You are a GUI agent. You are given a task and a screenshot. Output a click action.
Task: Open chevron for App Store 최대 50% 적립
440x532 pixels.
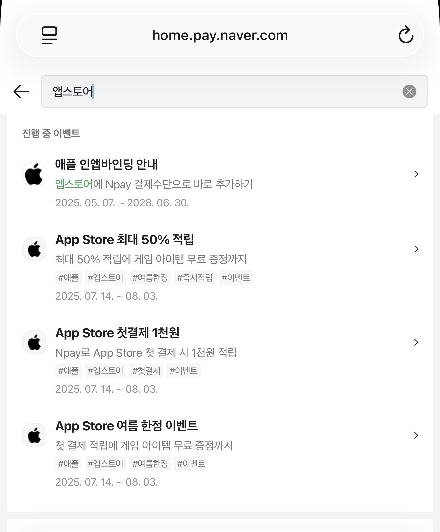click(x=416, y=249)
